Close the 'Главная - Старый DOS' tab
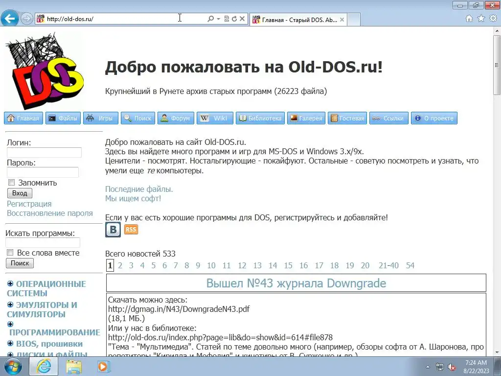This screenshot has height=376, width=501. click(342, 20)
